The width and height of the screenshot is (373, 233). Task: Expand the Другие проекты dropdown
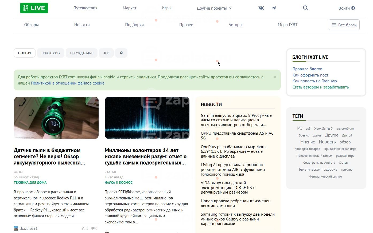point(214,8)
